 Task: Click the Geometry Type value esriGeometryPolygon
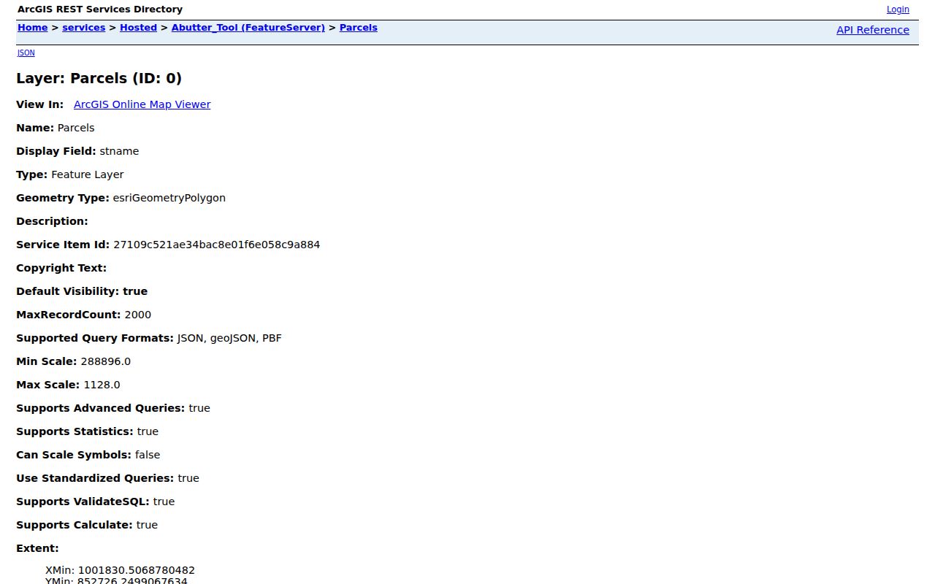[169, 198]
